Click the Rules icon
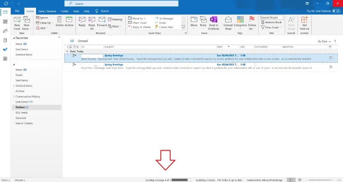 pos(203,20)
